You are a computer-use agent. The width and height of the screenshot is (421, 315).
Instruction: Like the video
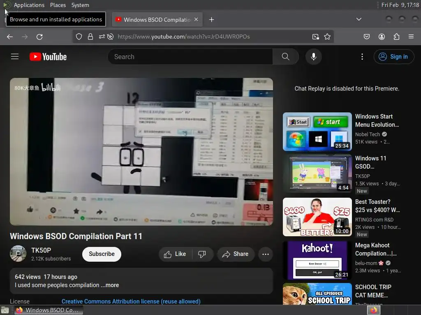175,254
